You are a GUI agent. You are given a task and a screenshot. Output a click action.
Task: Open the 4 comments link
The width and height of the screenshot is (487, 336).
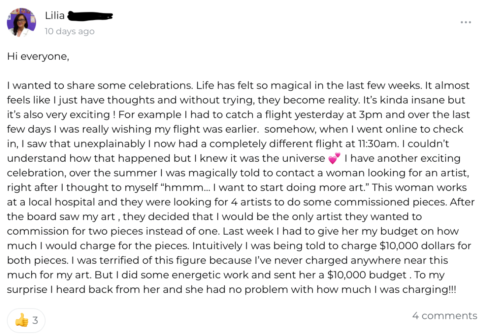444,316
